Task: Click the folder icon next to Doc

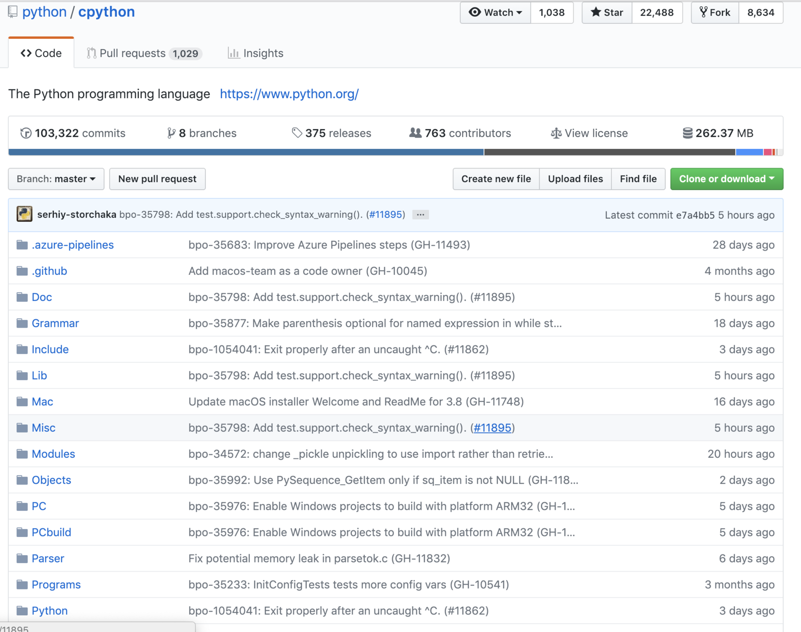Action: (x=22, y=297)
